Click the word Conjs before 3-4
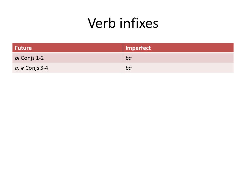This screenshot has height=184, width=246. point(32,68)
